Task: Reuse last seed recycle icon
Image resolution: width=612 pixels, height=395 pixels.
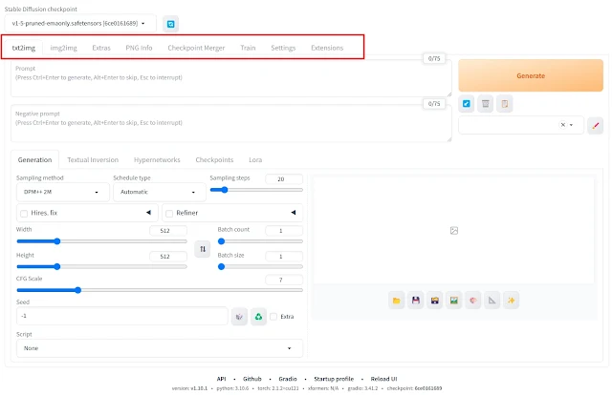Action: tap(258, 317)
